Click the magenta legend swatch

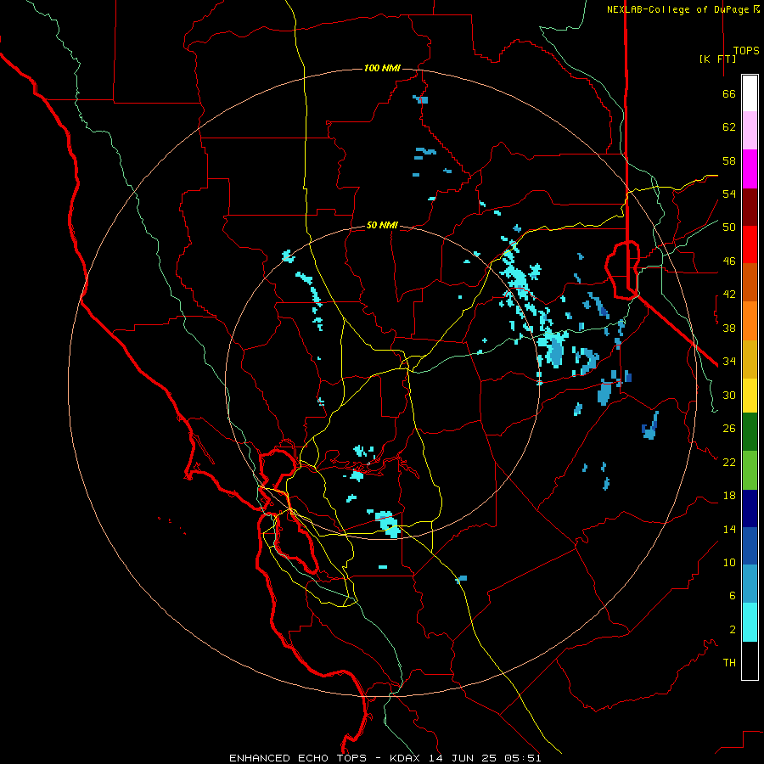tap(750, 169)
